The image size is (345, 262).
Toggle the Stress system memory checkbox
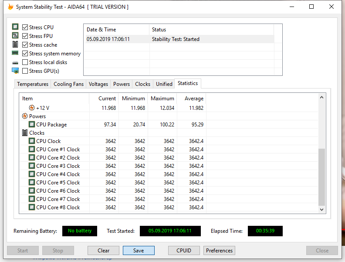pos(25,54)
